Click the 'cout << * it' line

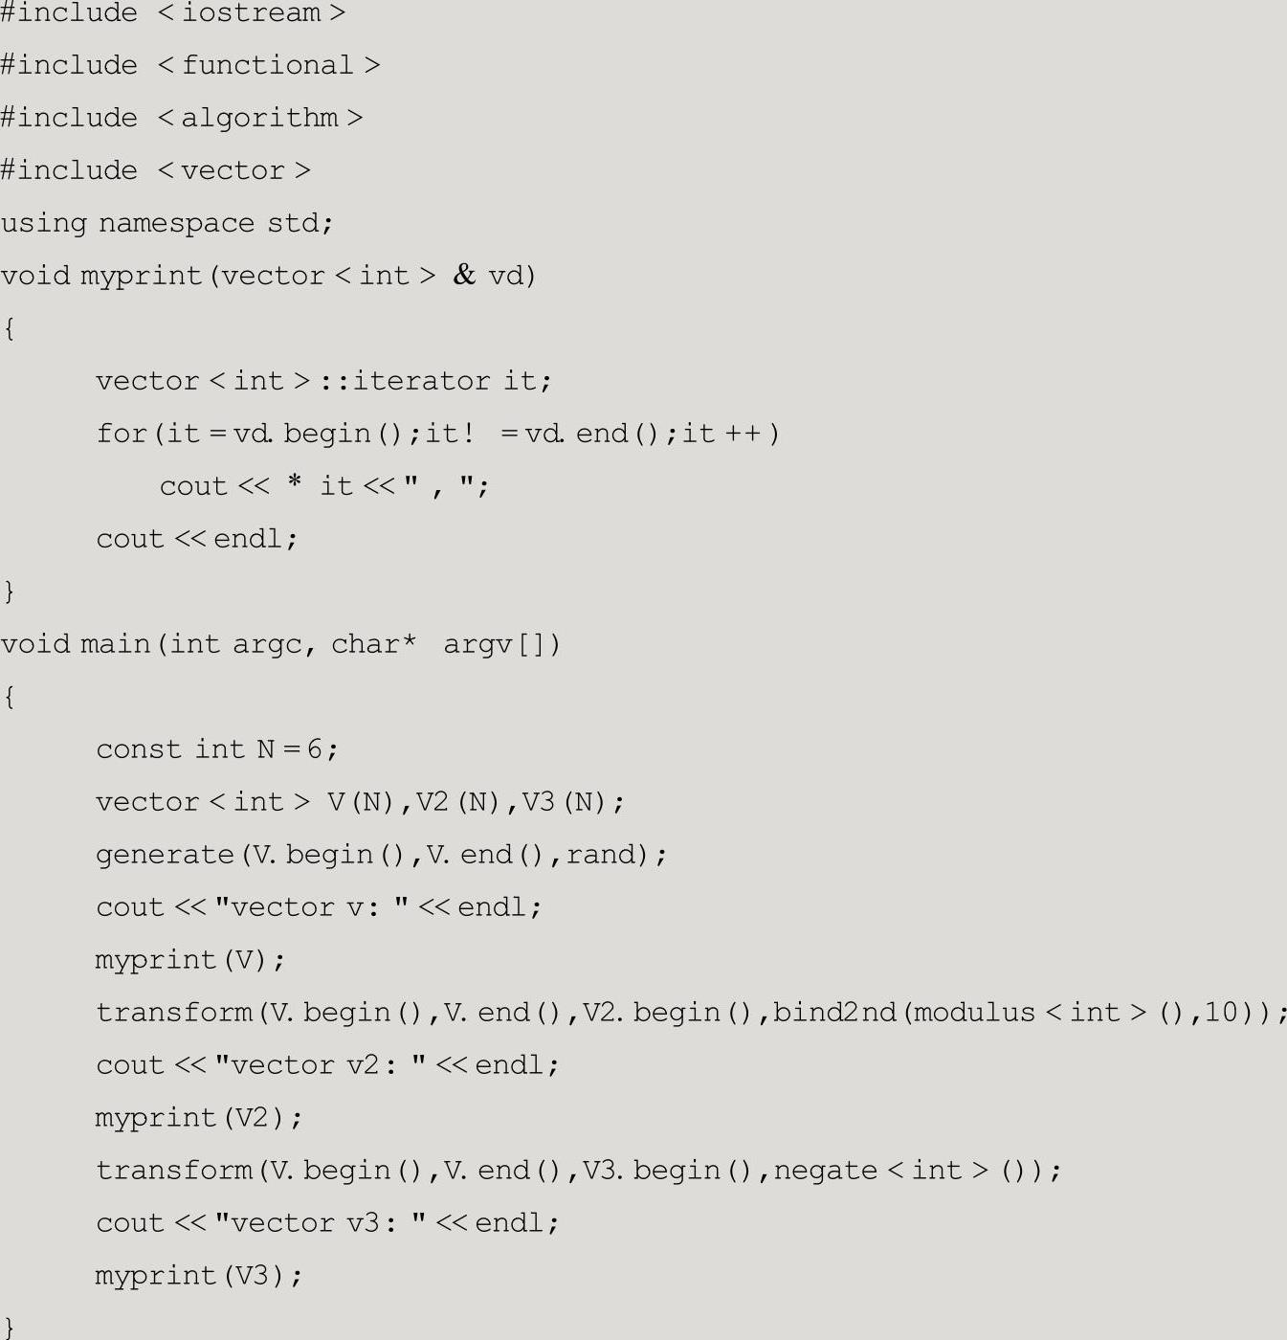[x=324, y=486]
